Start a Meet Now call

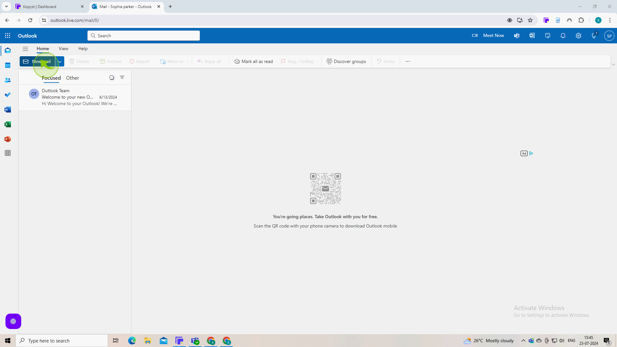[488, 36]
